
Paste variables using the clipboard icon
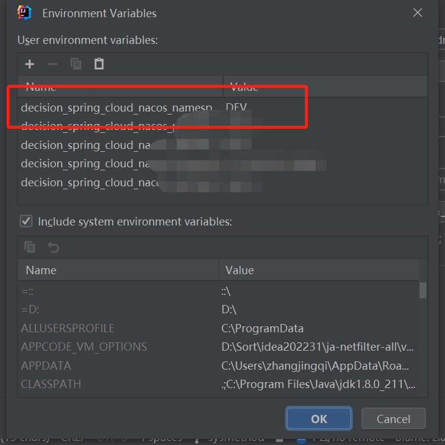tap(98, 64)
